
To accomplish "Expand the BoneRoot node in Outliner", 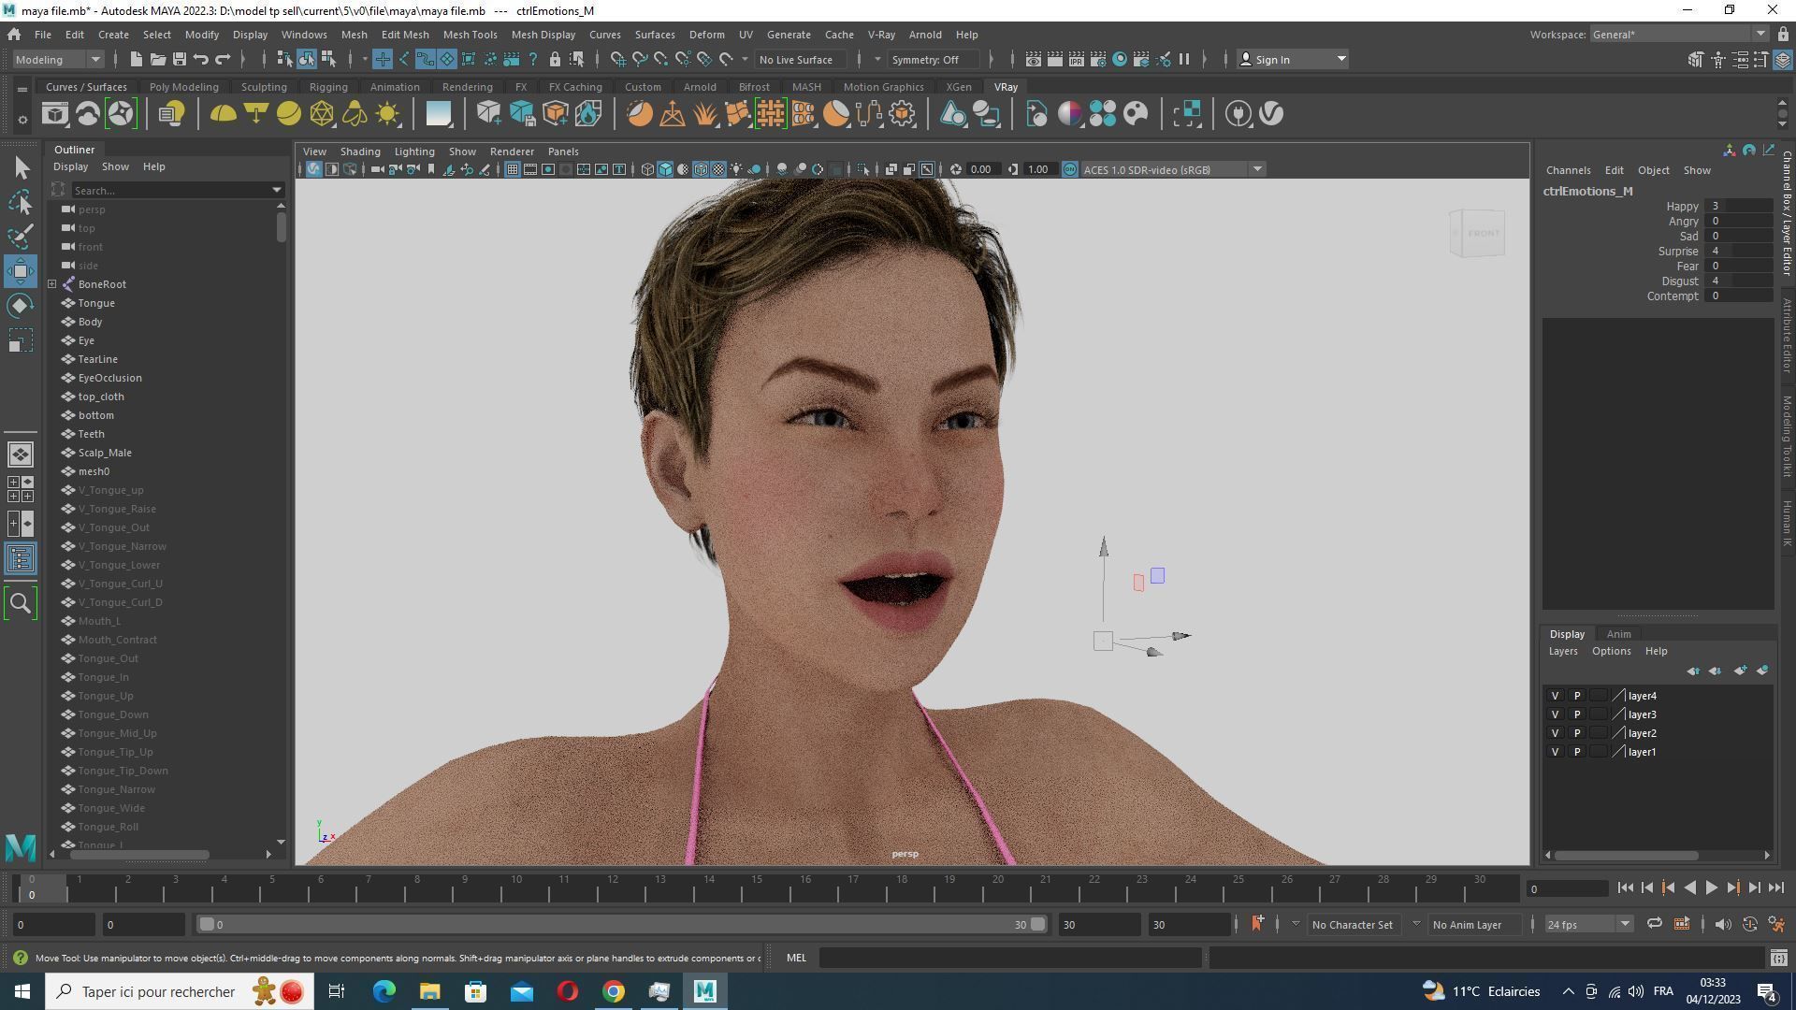I will point(52,284).
